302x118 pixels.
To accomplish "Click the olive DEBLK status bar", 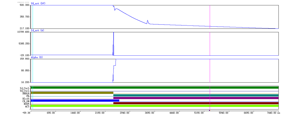I will pyautogui.click(x=72, y=93).
